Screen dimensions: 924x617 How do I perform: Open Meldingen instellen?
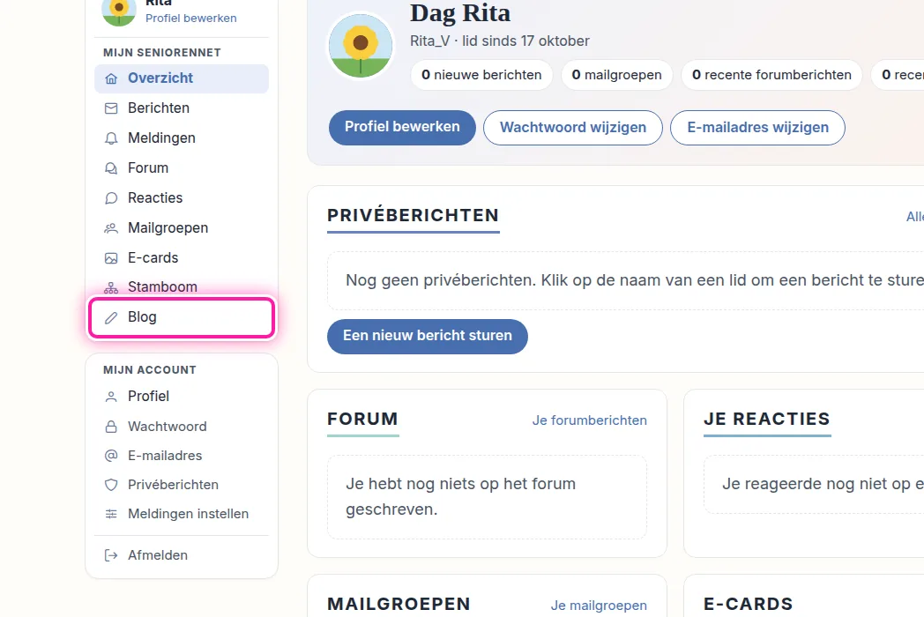click(x=182, y=514)
